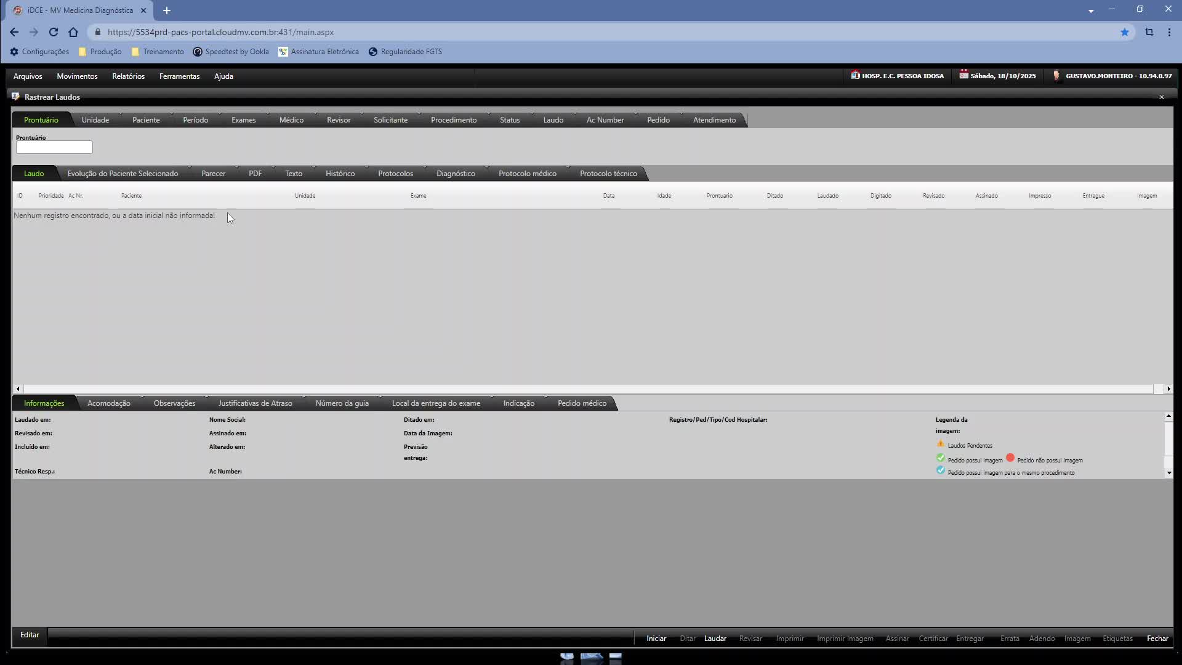Click the calendar date icon in header
Screen dimensions: 1182x665
coord(963,75)
